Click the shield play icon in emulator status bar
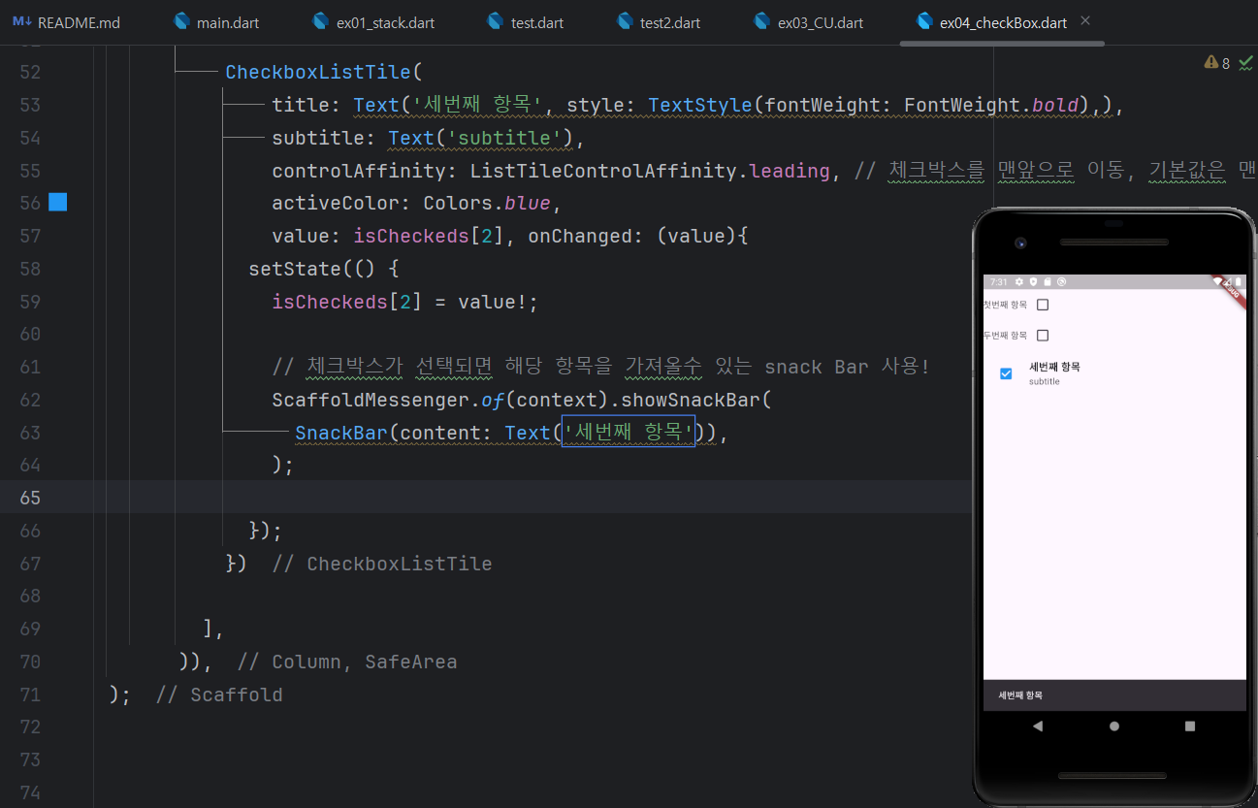The image size is (1258, 808). click(1034, 282)
